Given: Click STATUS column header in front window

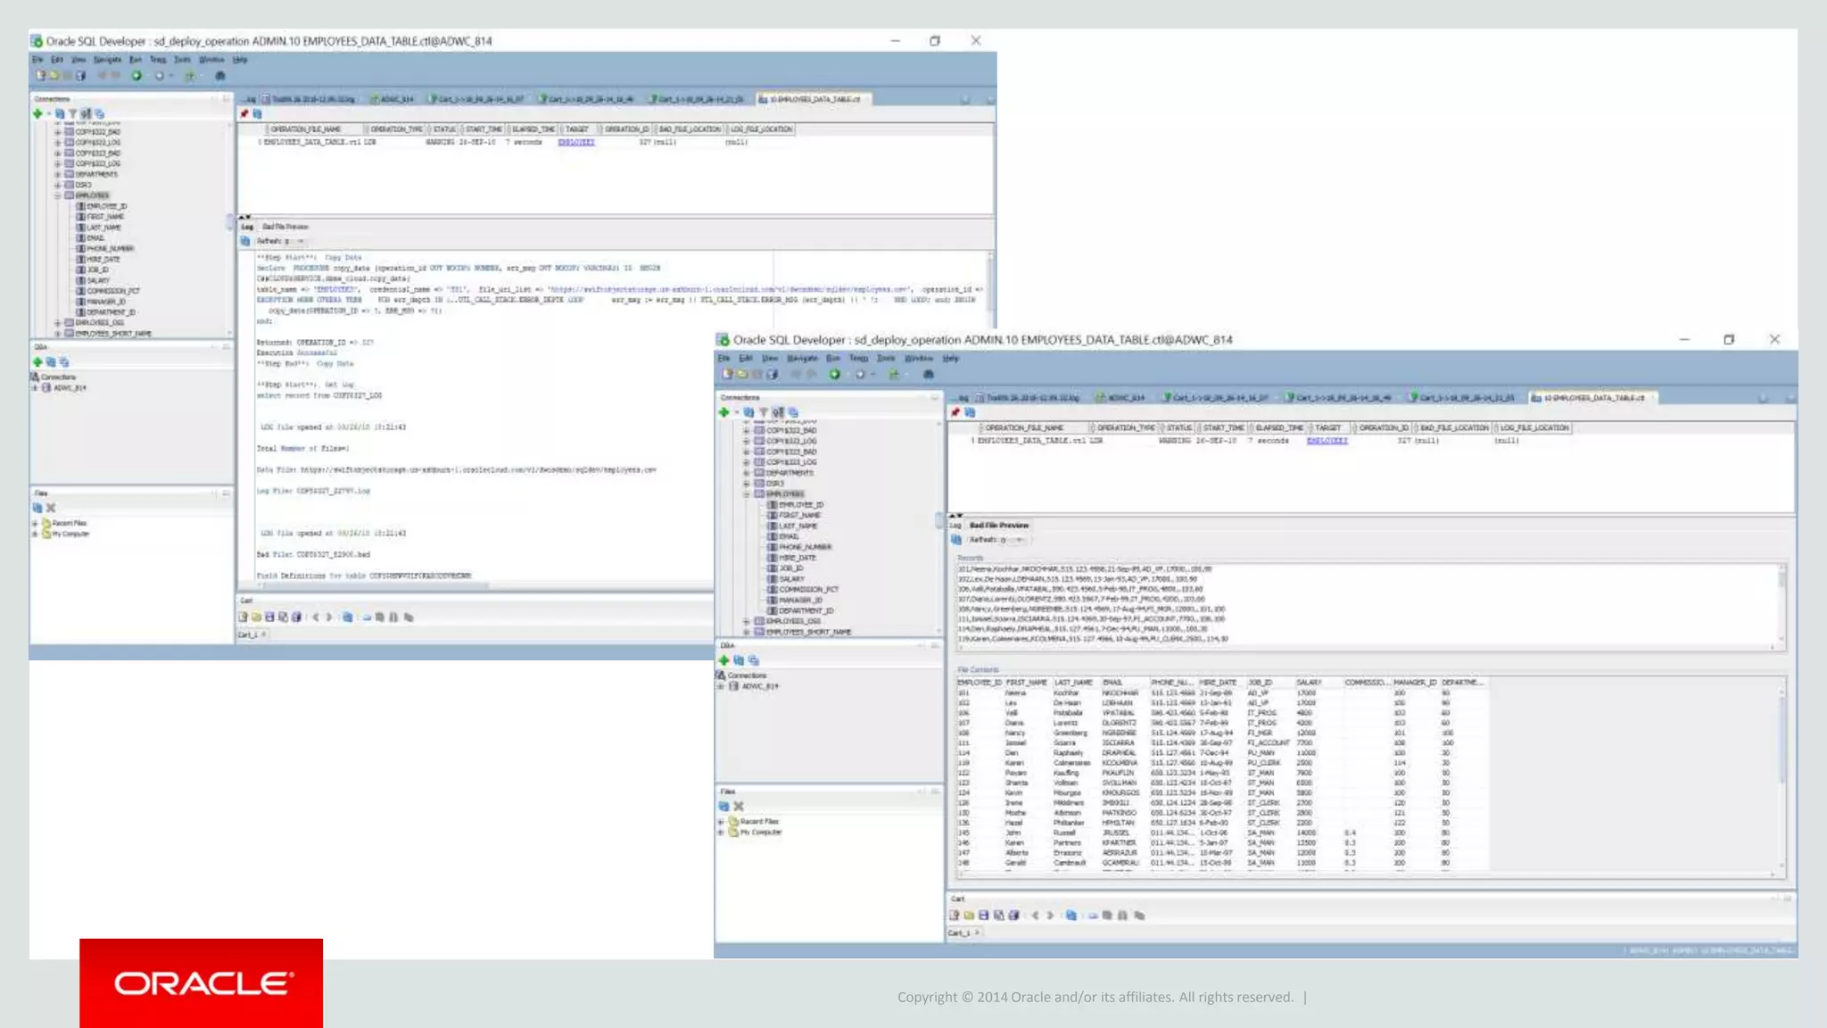Looking at the screenshot, I should 1178,428.
